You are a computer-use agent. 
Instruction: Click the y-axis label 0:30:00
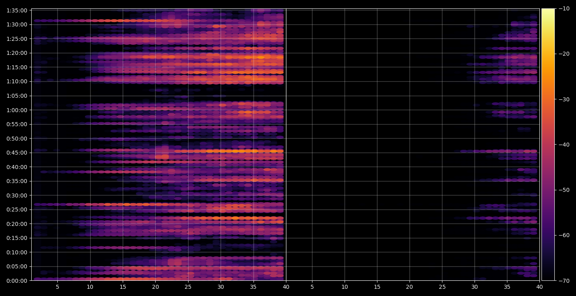coord(17,195)
